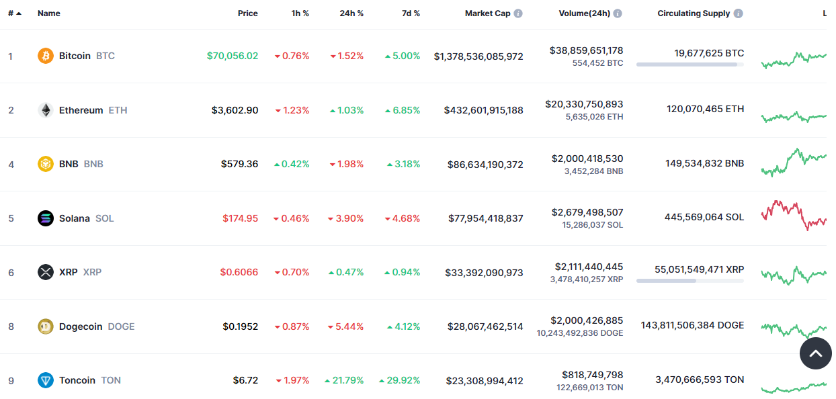Sort by 1h % column header
This screenshot has width=836, height=399.
[300, 13]
